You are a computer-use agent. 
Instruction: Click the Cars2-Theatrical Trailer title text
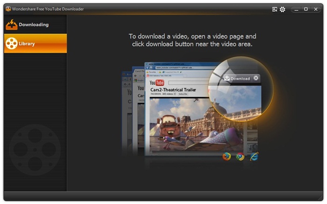click(173, 89)
